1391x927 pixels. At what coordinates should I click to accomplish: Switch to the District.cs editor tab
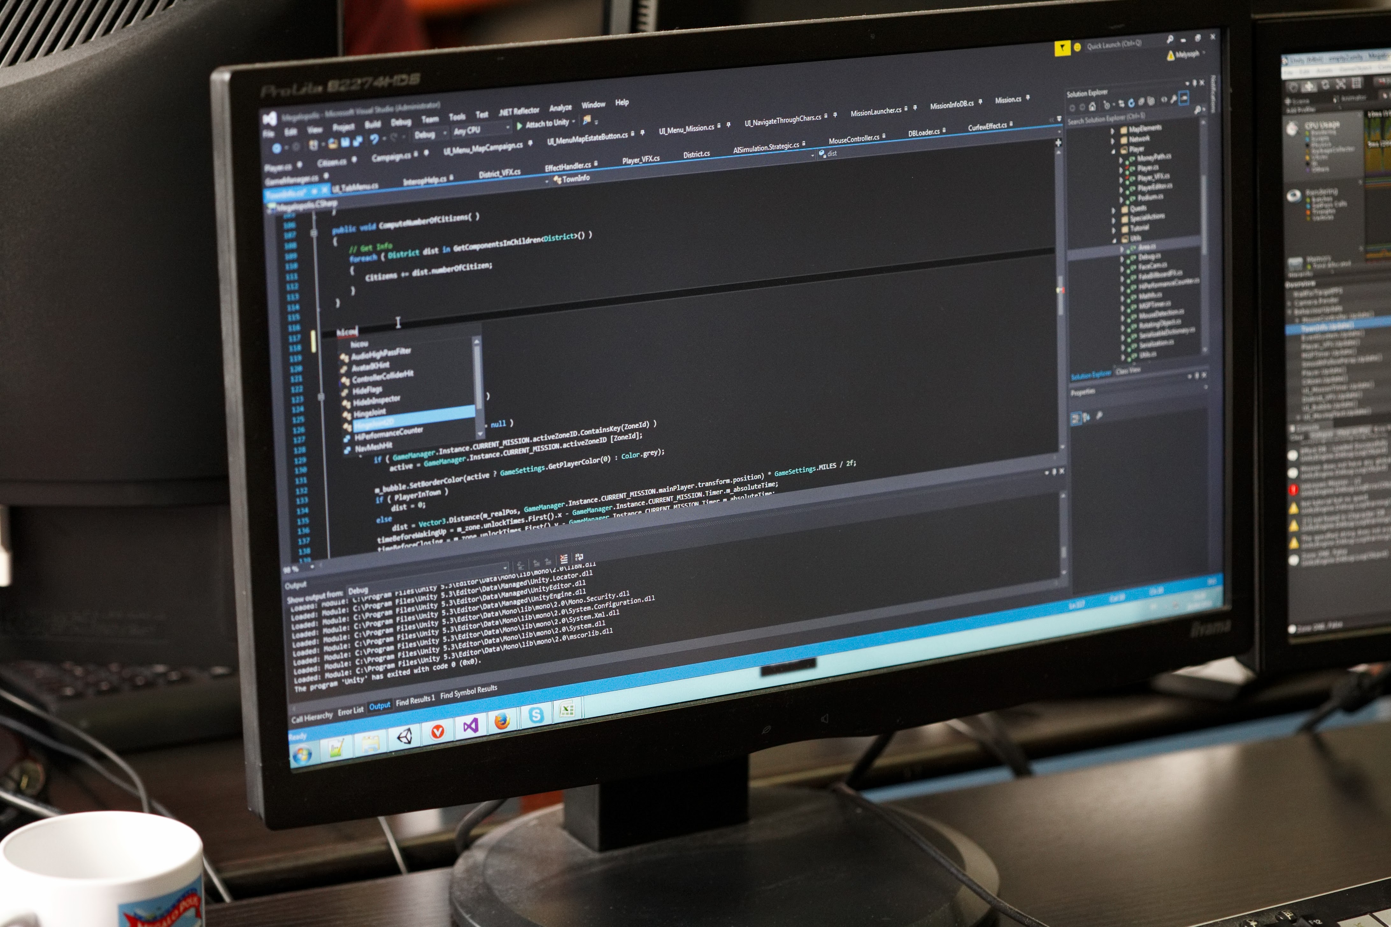[696, 154]
